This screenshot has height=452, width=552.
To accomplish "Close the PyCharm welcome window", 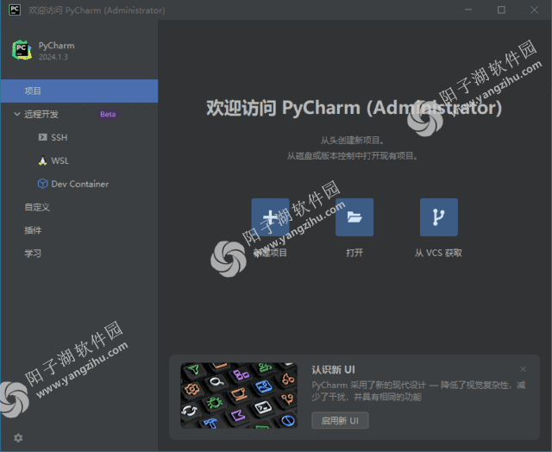I will click(534, 9).
